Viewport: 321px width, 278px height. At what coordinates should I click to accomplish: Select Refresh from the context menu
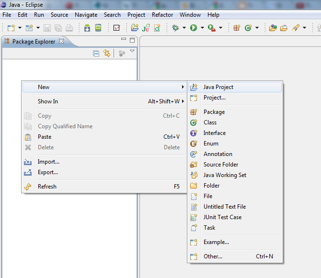104,187
